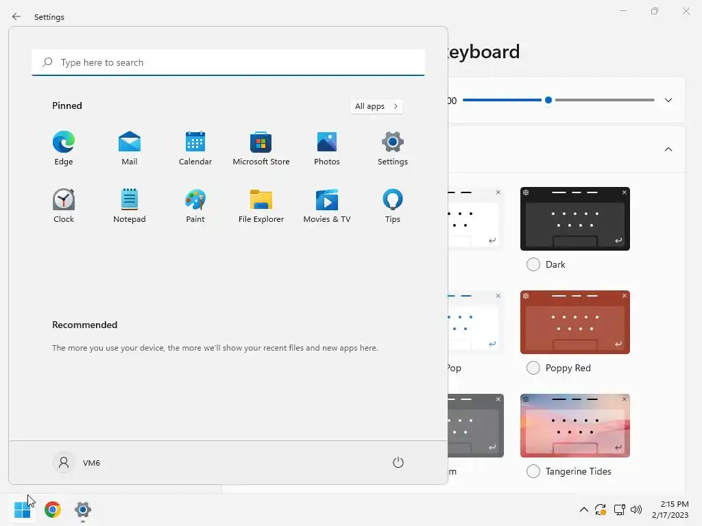Focus the Type here to search box

(228, 62)
